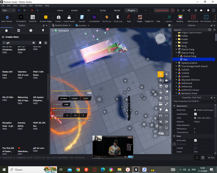Toggle the Toolbox filter options icon
The height and width of the screenshot is (173, 217).
[46, 43]
